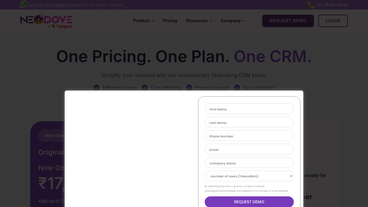Click the checkmark icon beside Cost-effective
This screenshot has width=368, height=207.
145,87
